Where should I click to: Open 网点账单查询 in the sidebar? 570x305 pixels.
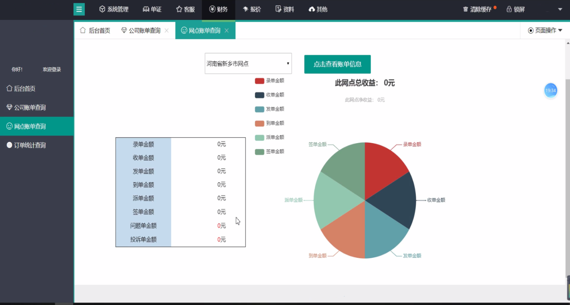point(37,126)
